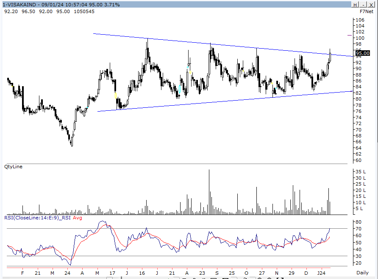Click the latest white candle at the upper trendline
This screenshot has width=378, height=279.
coord(330,57)
